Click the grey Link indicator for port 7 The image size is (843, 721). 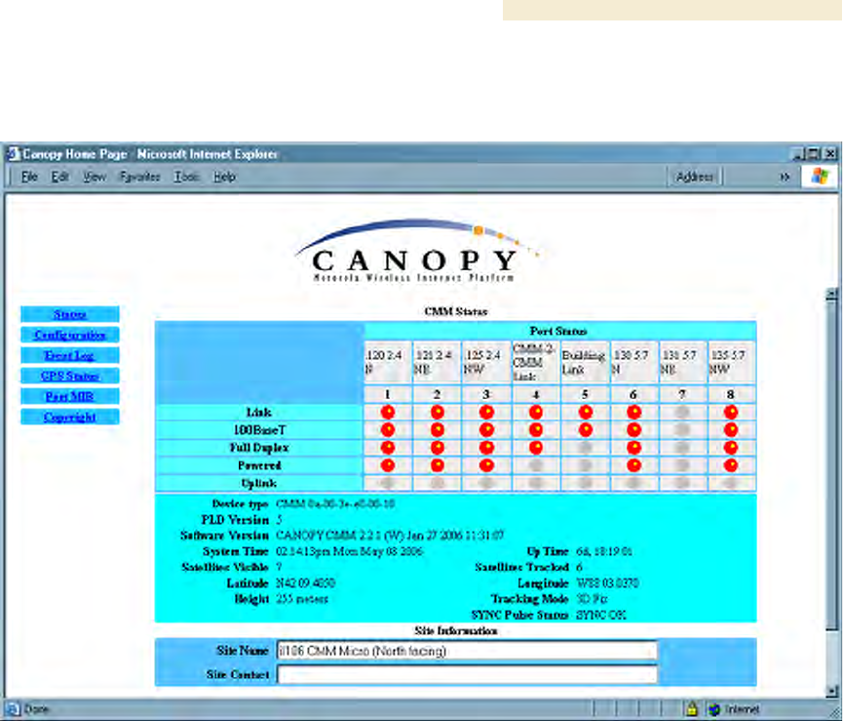[682, 412]
